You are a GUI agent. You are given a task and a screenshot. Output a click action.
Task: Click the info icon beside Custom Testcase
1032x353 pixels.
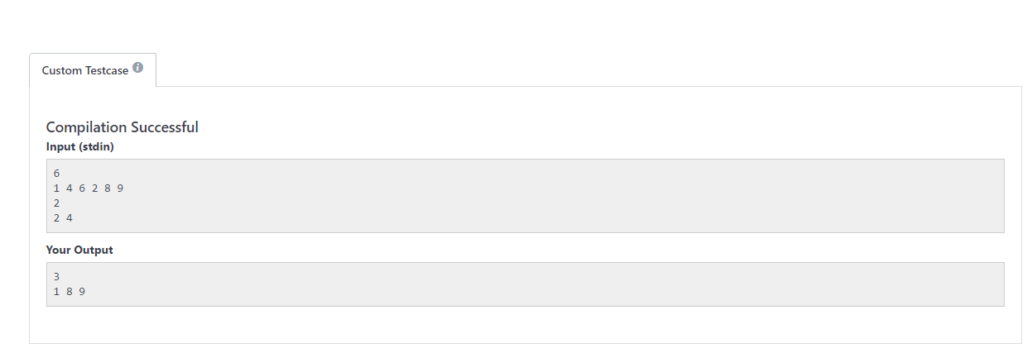point(137,68)
